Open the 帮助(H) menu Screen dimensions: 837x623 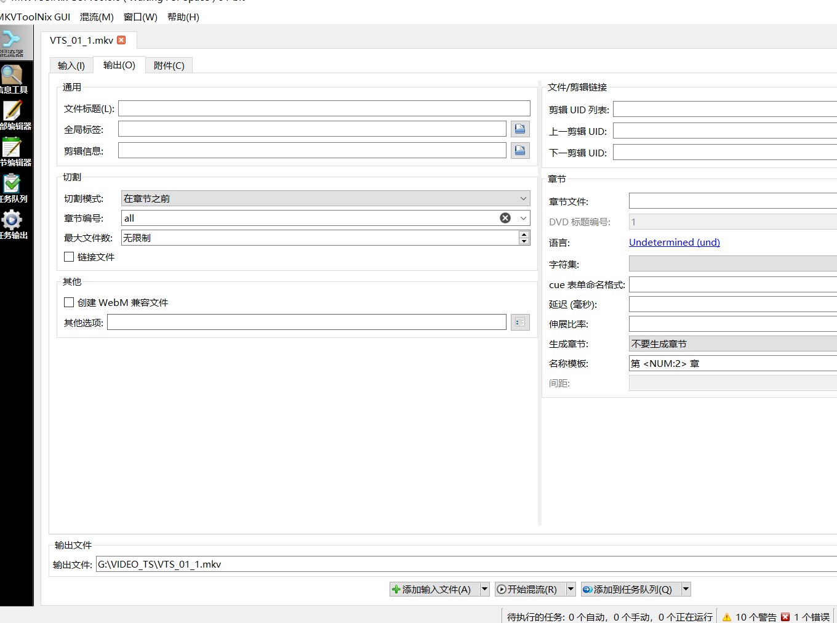pyautogui.click(x=183, y=17)
